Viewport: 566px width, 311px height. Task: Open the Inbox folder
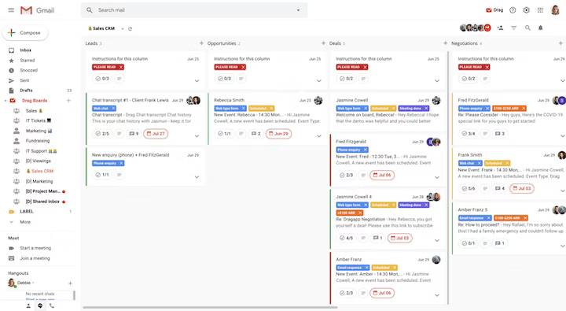26,50
